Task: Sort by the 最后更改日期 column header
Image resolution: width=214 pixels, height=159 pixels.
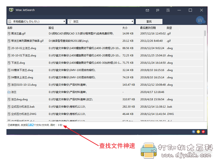Action: tap(148, 28)
